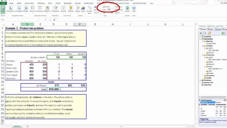Click the Publish button in ribbon
The width and height of the screenshot is (227, 128).
(106, 7)
